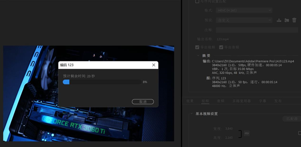This screenshot has width=301, height=147.
Task: Open the 格式 HEVC (H.265) dropdown
Action: pyautogui.click(x=244, y=10)
